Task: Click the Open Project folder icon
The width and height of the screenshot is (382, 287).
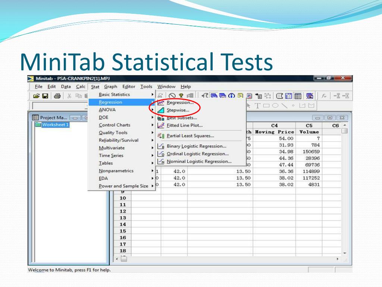Action: coord(36,96)
